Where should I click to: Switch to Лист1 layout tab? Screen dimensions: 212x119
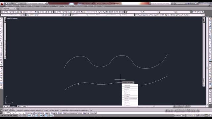pyautogui.click(x=19, y=106)
